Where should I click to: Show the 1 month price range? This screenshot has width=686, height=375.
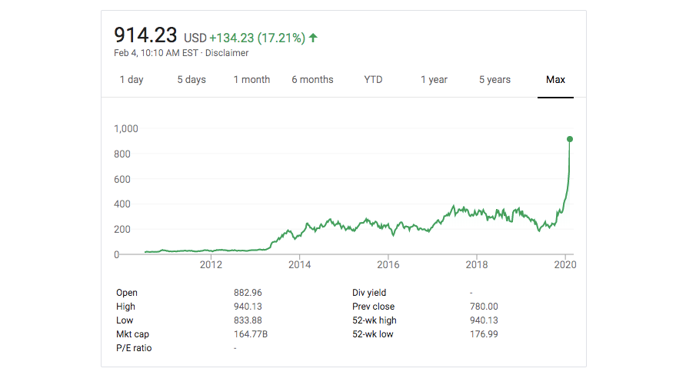coord(251,80)
